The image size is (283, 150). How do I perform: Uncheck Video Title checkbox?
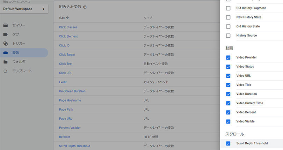tap(228, 85)
